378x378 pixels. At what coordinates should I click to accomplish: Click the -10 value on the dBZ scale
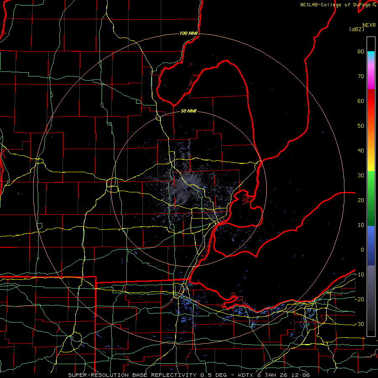pyautogui.click(x=359, y=275)
